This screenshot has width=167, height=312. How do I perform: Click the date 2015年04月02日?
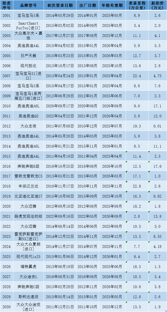click(x=60, y=46)
